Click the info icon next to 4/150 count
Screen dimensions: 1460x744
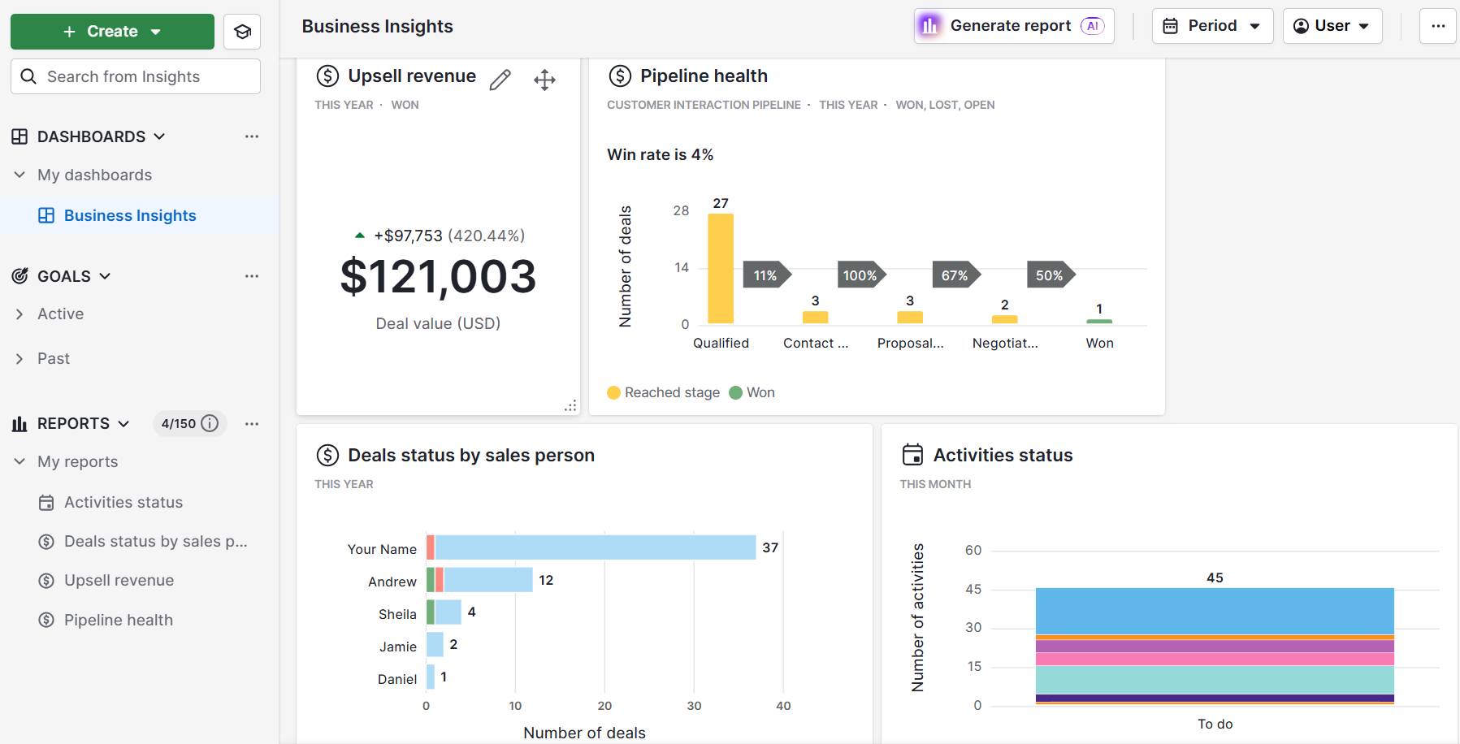tap(210, 423)
